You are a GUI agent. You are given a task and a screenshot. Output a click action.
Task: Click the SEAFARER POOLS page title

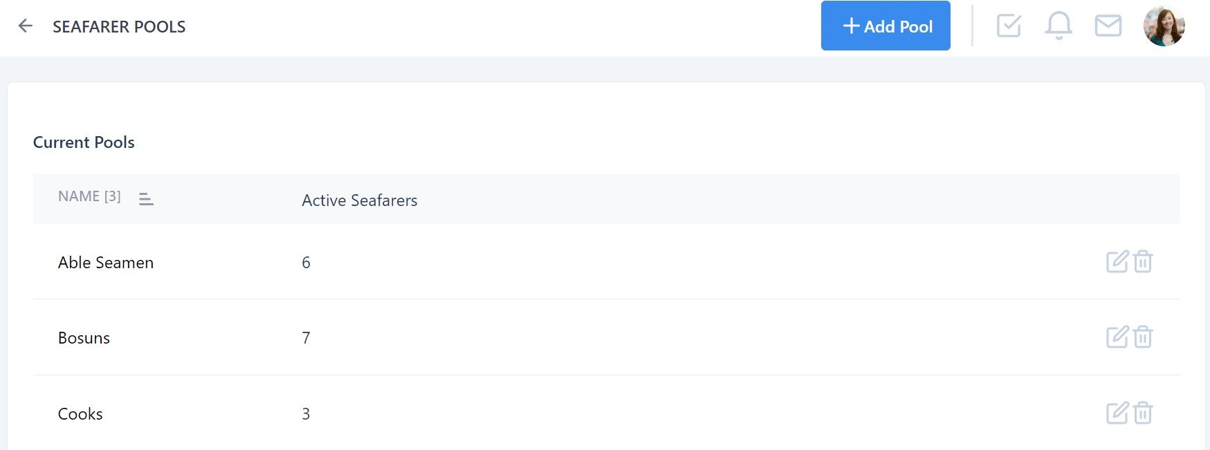click(119, 27)
